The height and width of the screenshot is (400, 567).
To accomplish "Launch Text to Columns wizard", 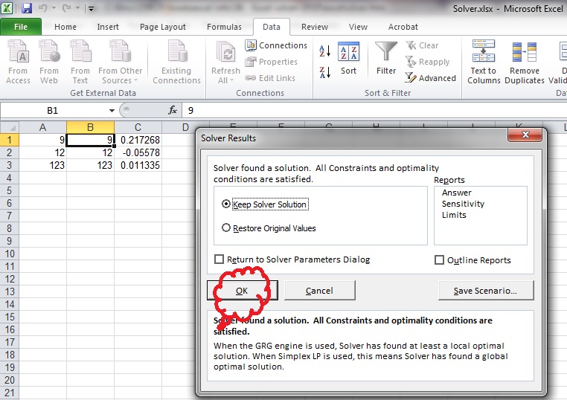I will click(x=484, y=62).
